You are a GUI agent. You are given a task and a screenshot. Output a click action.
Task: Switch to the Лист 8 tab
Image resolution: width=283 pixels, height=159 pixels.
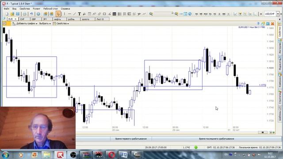point(102,19)
